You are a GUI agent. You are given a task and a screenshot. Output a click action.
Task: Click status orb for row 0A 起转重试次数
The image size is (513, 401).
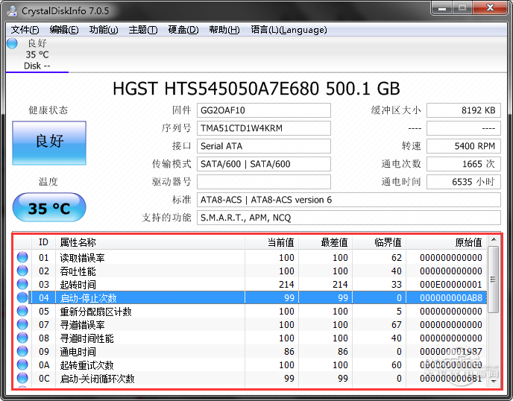[x=22, y=364]
